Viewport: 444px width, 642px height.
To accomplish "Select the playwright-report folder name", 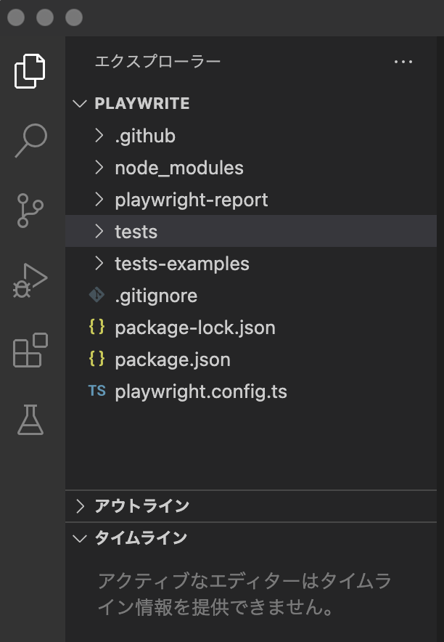I will pos(192,200).
